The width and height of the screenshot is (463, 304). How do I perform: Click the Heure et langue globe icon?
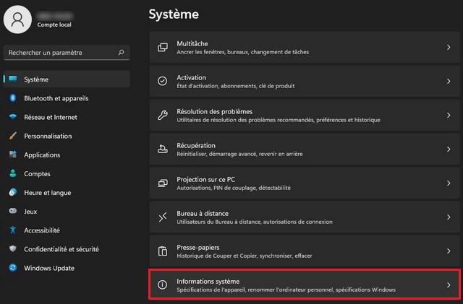click(x=13, y=192)
